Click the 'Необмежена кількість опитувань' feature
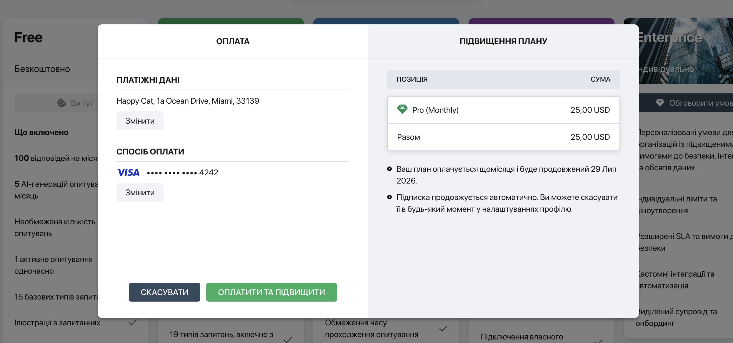 [x=55, y=227]
